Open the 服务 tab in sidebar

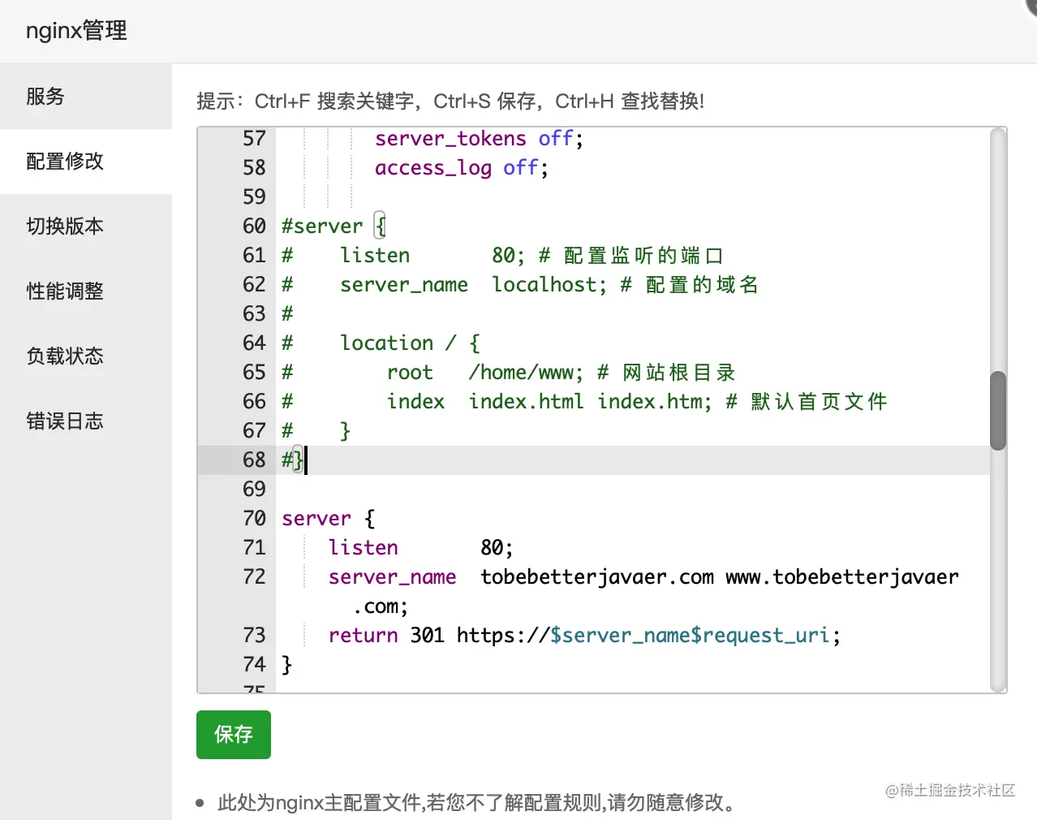coord(85,97)
